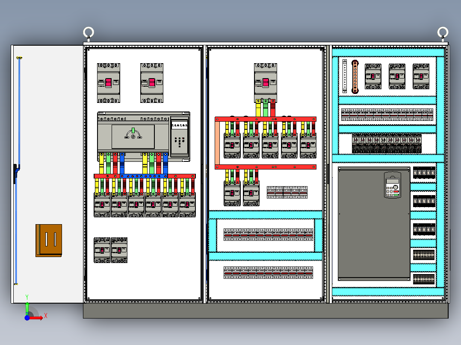Select the top-right breaker in the left panel

point(152,83)
